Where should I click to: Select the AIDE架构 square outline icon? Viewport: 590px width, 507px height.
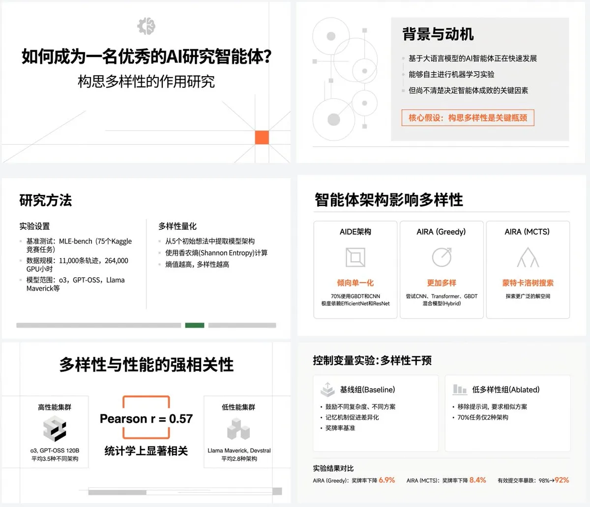tap(355, 256)
